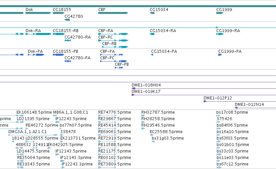Select the CBP gene feature
This screenshot has width=276, height=169.
click(113, 13)
